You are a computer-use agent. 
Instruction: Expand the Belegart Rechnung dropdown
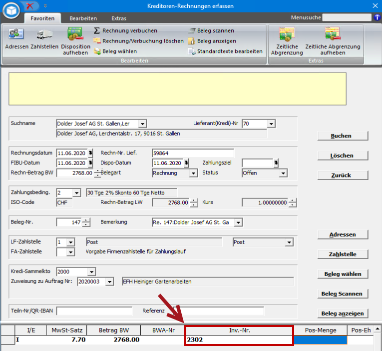[193, 173]
